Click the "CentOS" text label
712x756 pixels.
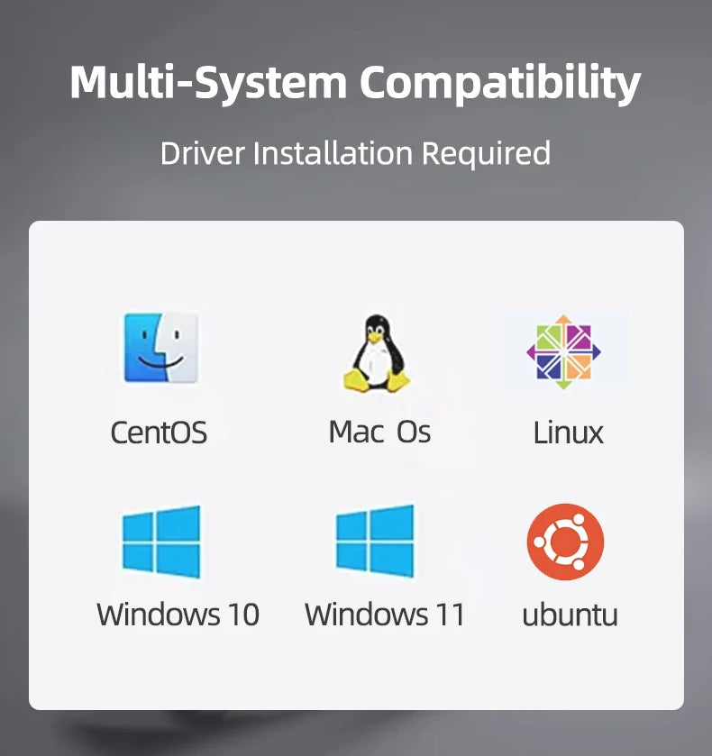pyautogui.click(x=160, y=432)
